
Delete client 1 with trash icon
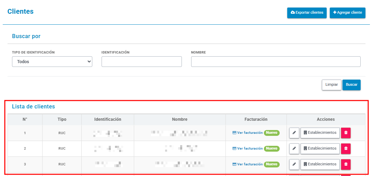coord(346,133)
